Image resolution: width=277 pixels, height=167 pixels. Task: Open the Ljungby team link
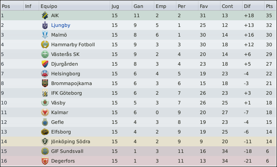click(60, 25)
